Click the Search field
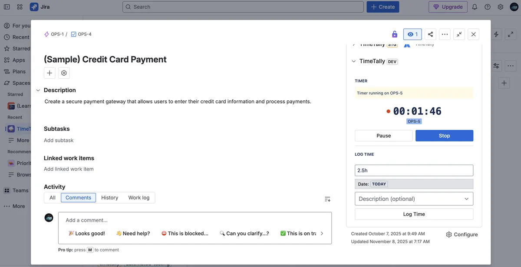Viewport: 521px width, 267px height. point(243,7)
